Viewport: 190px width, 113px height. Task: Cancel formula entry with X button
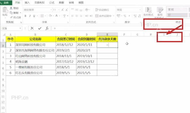click(x=32, y=28)
